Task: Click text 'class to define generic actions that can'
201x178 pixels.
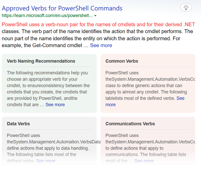Action: click(x=144, y=86)
